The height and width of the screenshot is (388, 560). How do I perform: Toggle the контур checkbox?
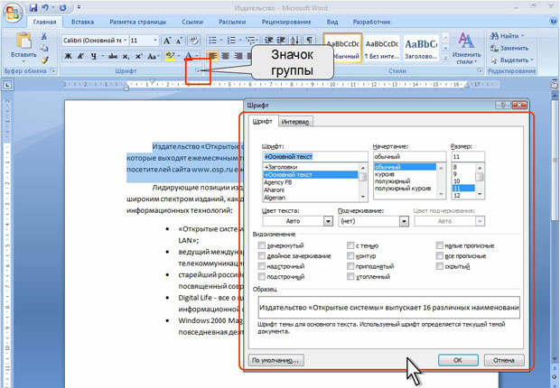click(x=350, y=255)
